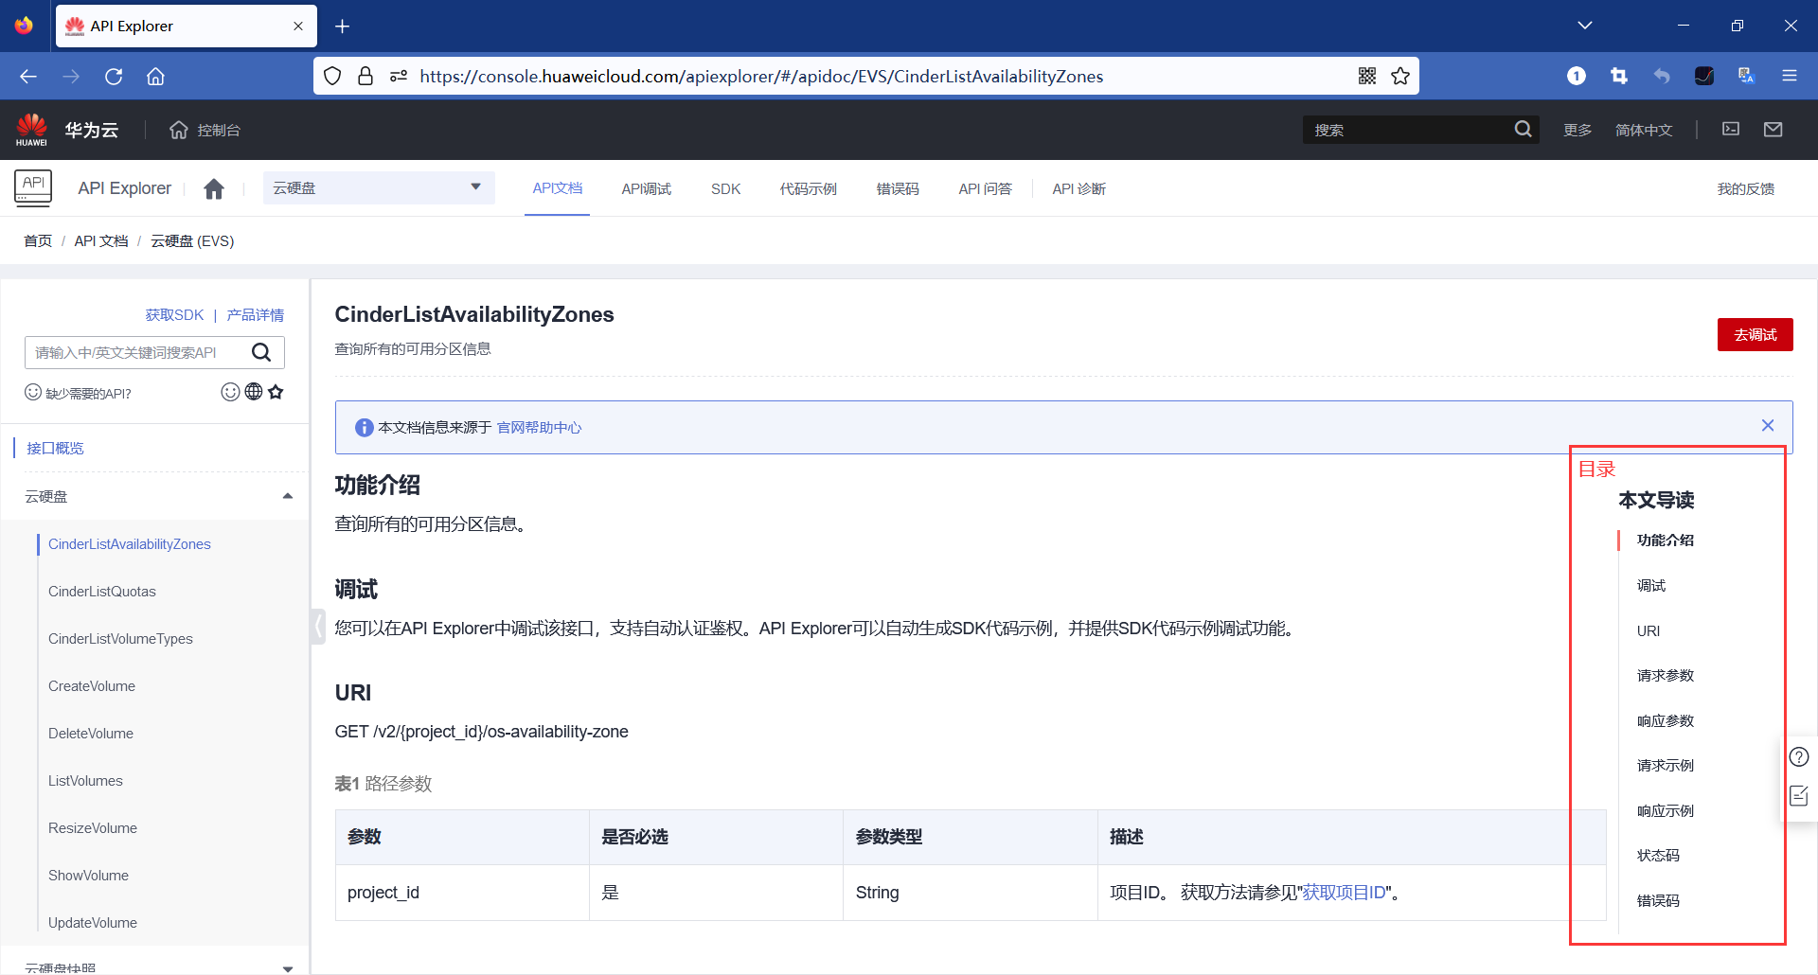Jump to 请求示例 in the outline
The height and width of the screenshot is (975, 1818).
[x=1666, y=766]
